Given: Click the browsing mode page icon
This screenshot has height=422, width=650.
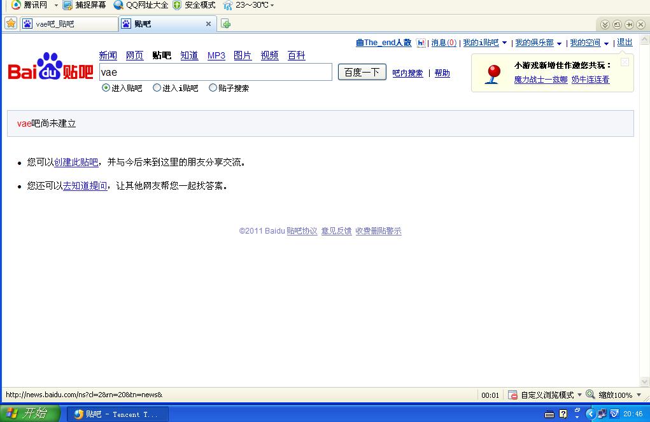Looking at the screenshot, I should [x=512, y=395].
